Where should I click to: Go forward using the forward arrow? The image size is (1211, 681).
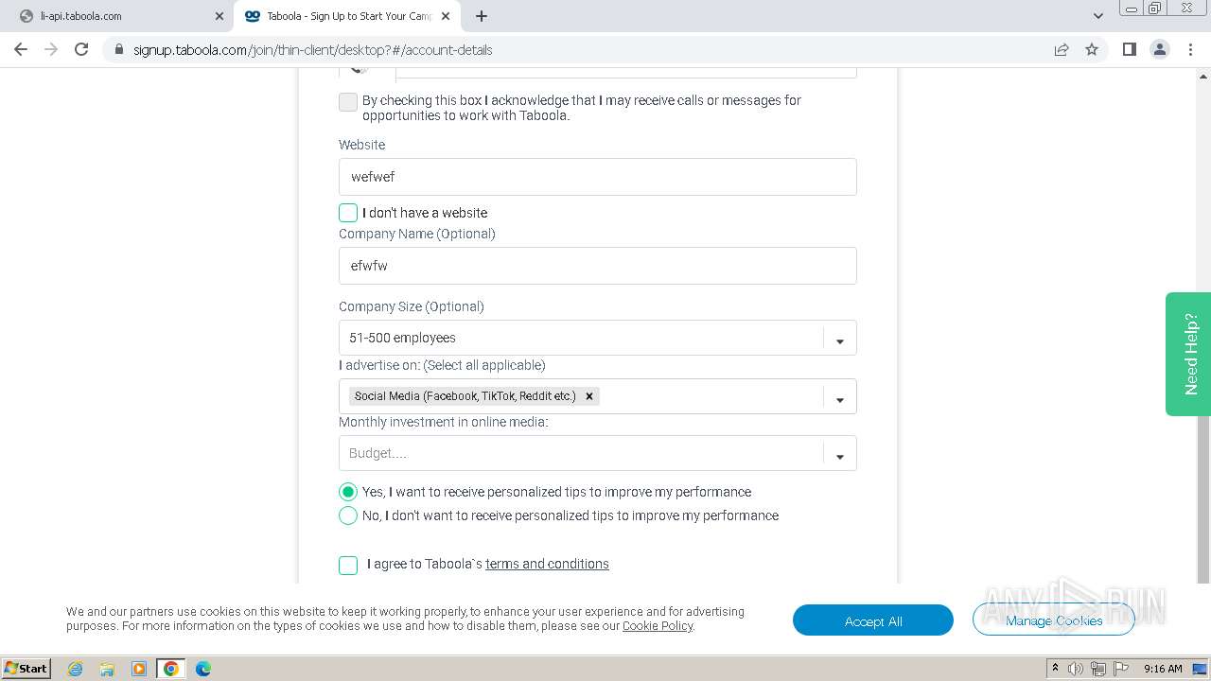coord(51,49)
